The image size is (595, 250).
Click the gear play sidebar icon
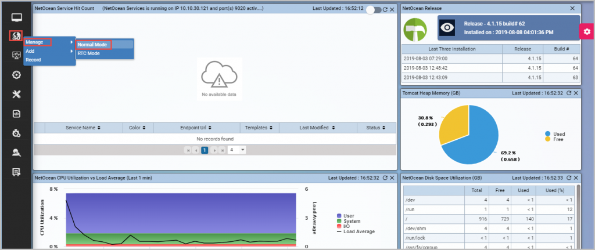16,75
